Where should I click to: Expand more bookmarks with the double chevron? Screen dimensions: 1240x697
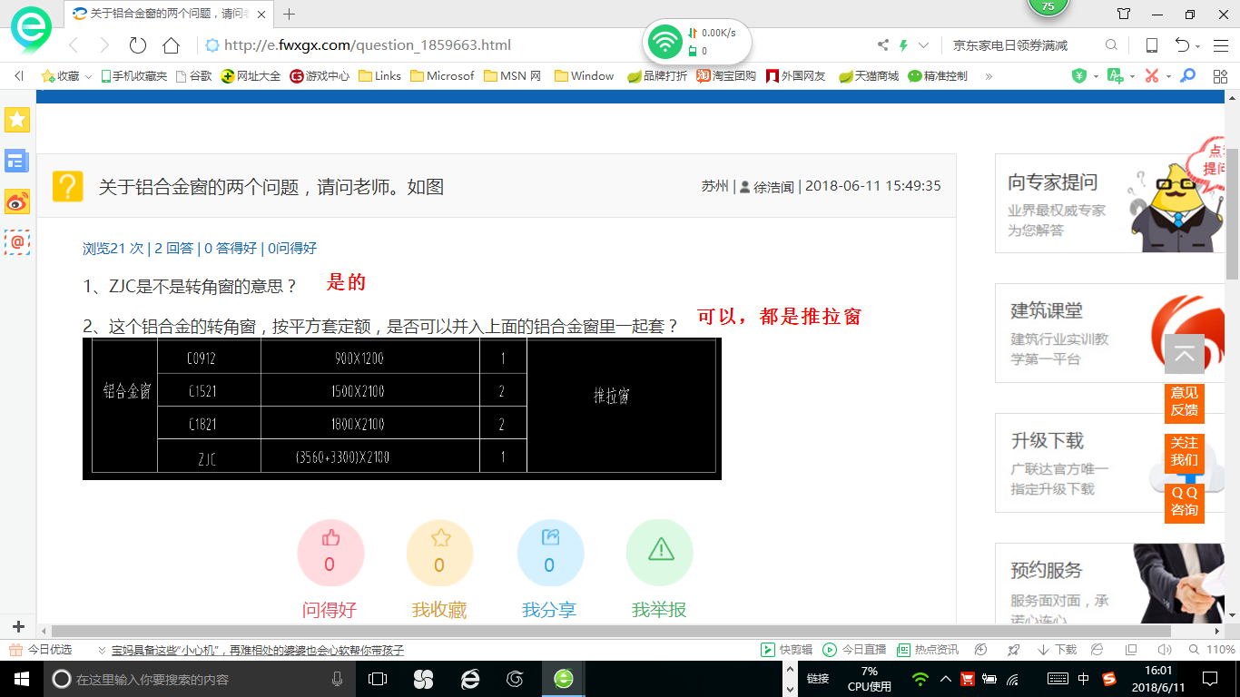click(x=989, y=76)
